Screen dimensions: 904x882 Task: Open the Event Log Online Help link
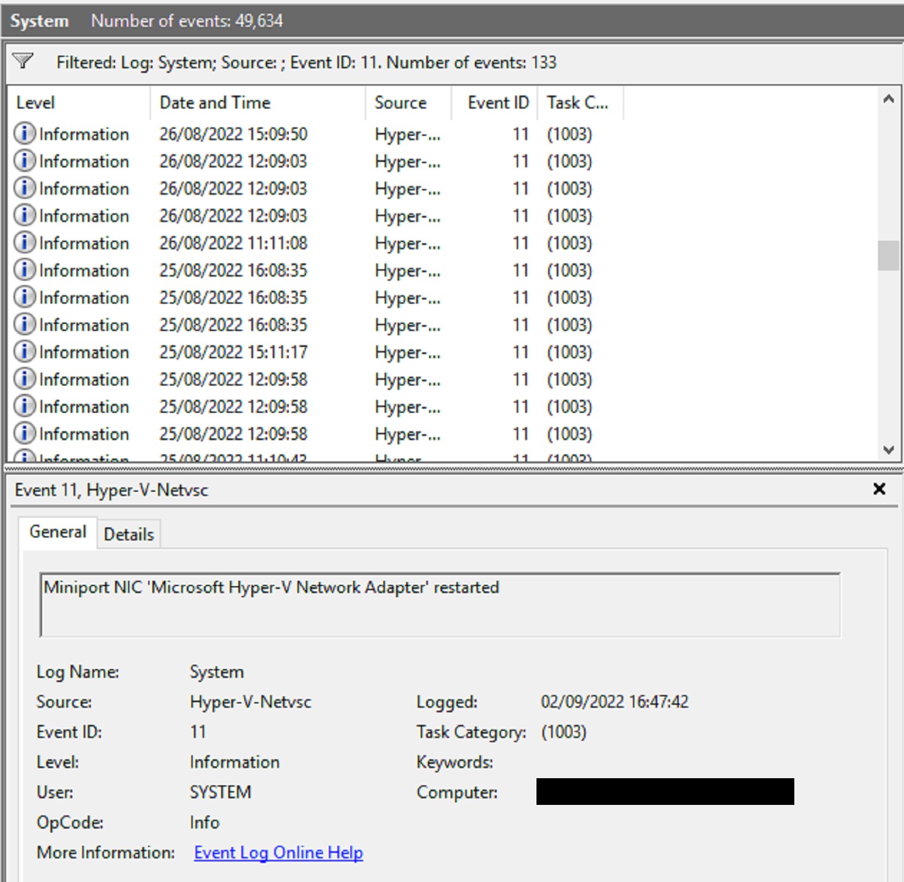click(x=278, y=852)
